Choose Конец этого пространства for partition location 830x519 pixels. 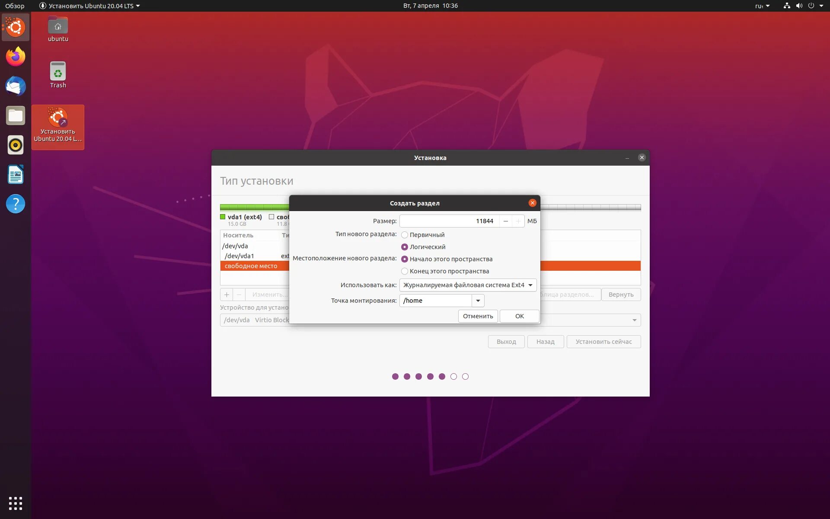(x=405, y=271)
